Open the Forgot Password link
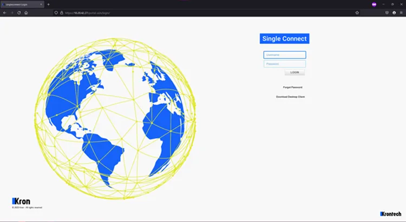Screen dimensions: 406x222 pyautogui.click(x=292, y=88)
